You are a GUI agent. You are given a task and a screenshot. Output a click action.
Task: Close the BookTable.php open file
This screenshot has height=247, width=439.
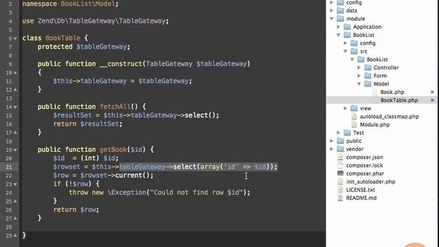pyautogui.click(x=432, y=100)
